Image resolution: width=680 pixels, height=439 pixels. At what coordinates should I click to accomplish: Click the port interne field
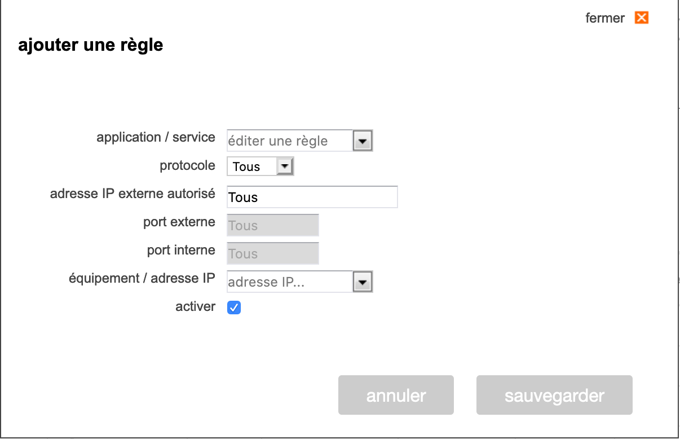tap(273, 253)
